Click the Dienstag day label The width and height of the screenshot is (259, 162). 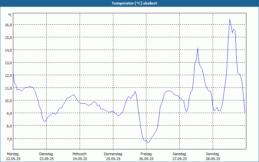coord(46,154)
